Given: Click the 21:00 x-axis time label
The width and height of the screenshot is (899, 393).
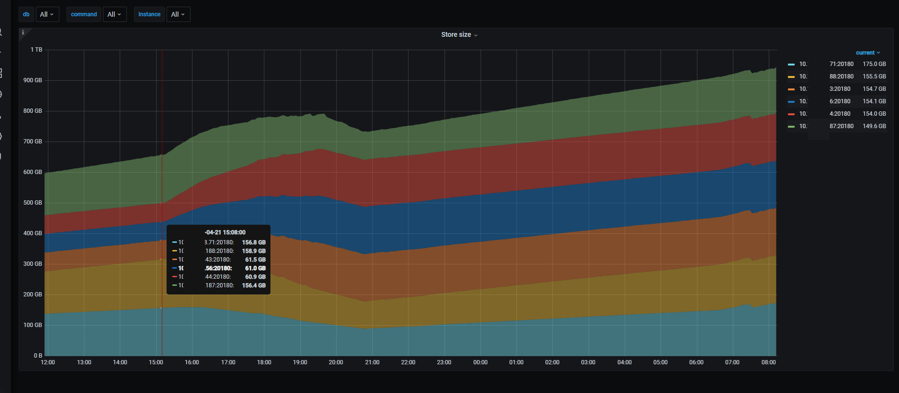Looking at the screenshot, I should click(372, 362).
